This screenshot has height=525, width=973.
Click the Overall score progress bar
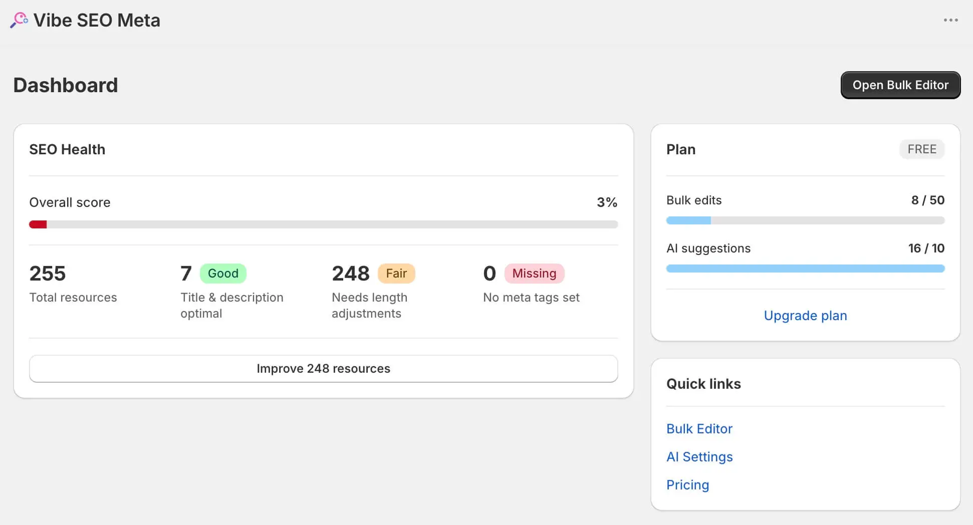click(x=323, y=224)
